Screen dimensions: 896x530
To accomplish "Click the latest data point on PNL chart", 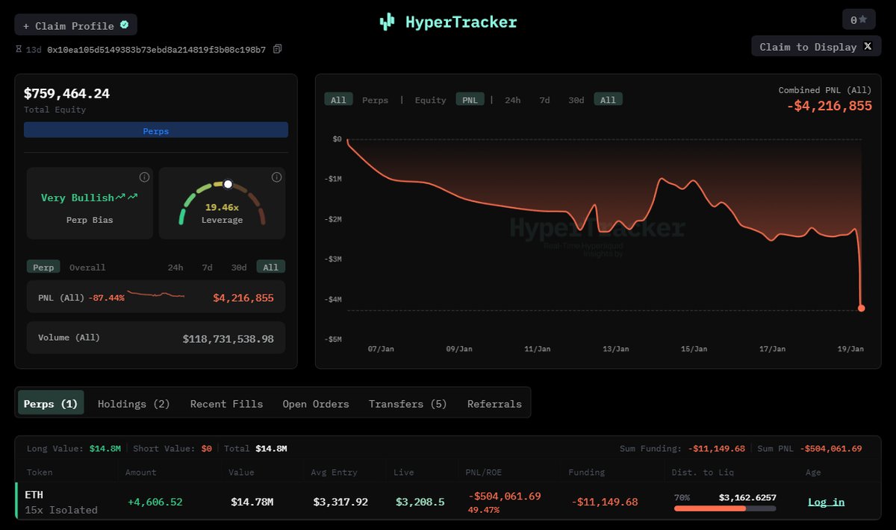I will tap(861, 308).
